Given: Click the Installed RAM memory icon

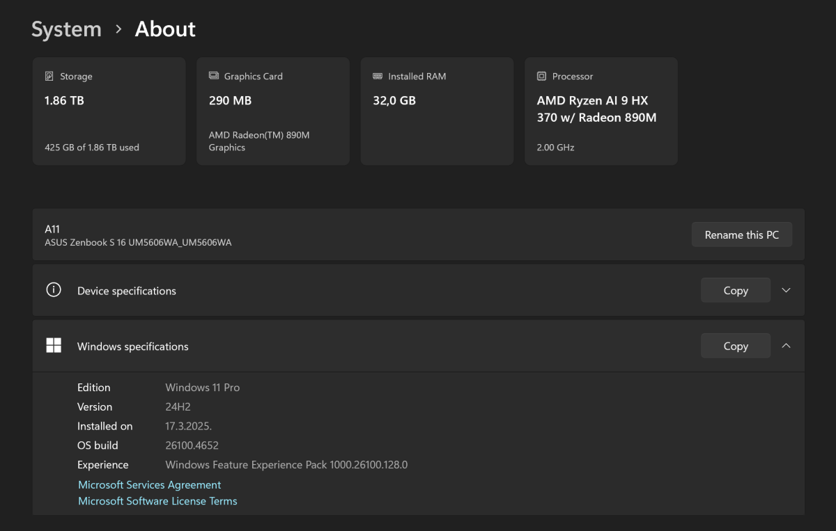Looking at the screenshot, I should tap(378, 76).
